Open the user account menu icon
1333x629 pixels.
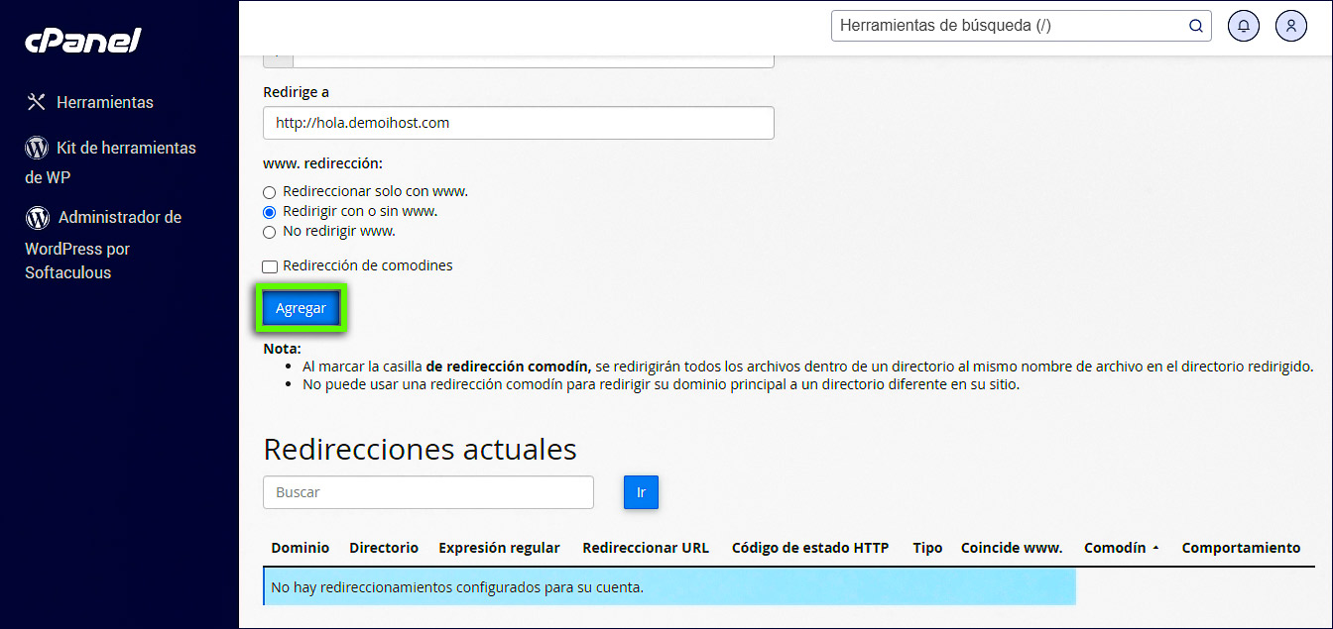(1290, 26)
